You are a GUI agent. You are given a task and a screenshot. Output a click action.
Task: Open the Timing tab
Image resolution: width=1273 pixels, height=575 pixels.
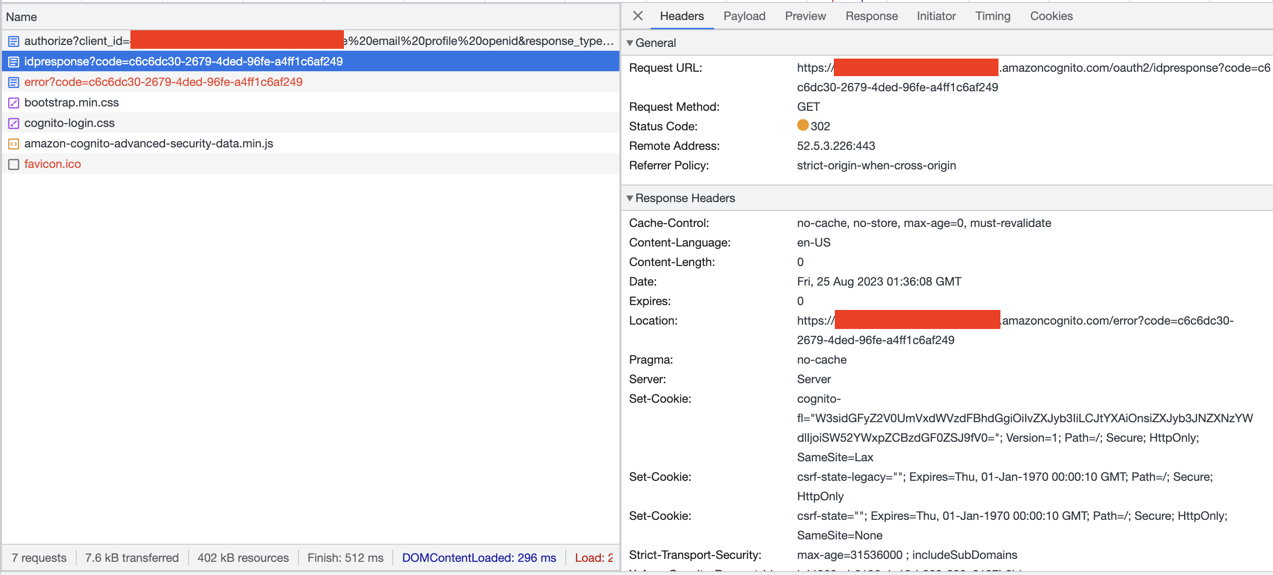tap(992, 16)
